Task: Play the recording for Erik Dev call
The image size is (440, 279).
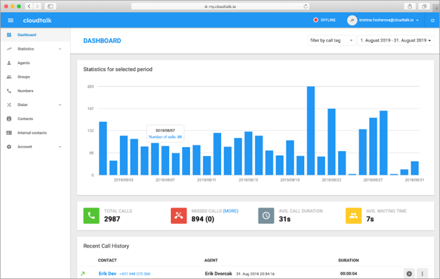Action: (x=409, y=273)
